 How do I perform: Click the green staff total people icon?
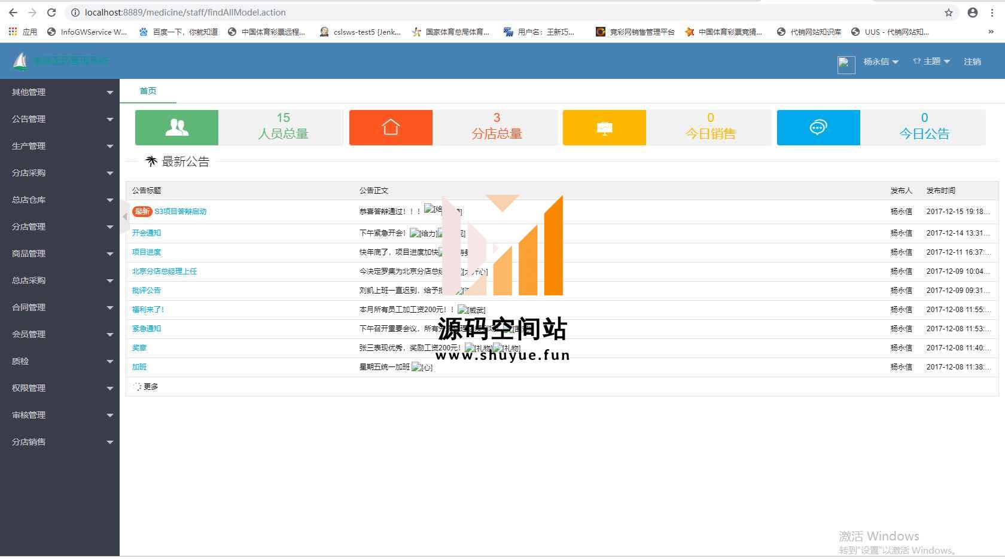(x=176, y=127)
